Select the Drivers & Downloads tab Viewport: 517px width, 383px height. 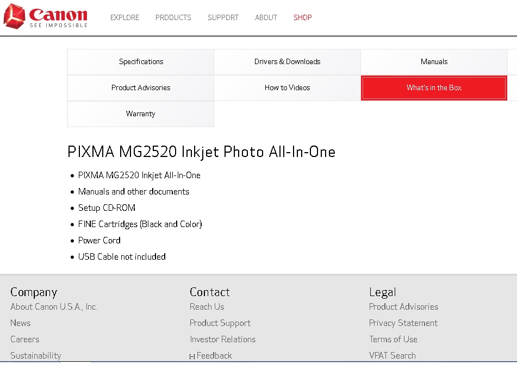coord(287,62)
